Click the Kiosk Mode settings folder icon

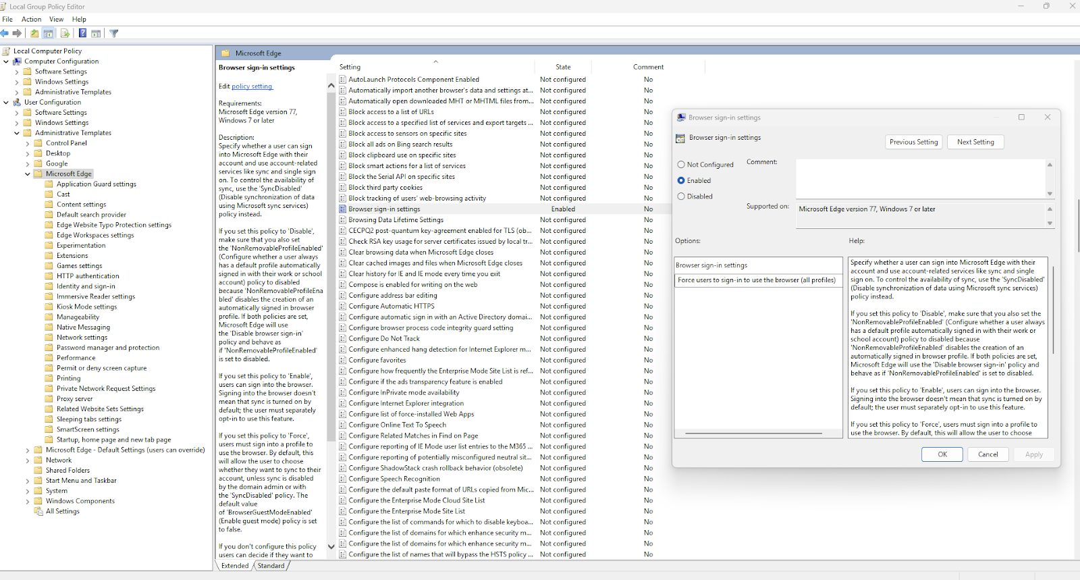click(x=49, y=307)
